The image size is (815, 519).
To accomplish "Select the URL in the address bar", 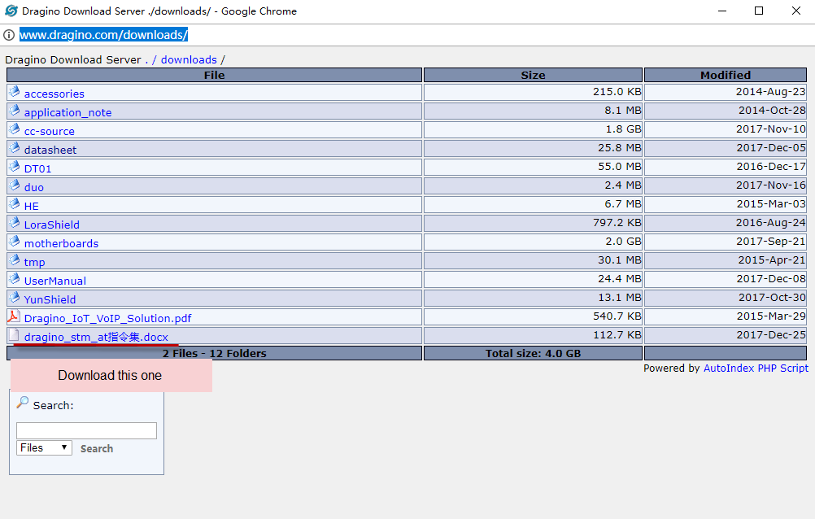I will coord(103,35).
